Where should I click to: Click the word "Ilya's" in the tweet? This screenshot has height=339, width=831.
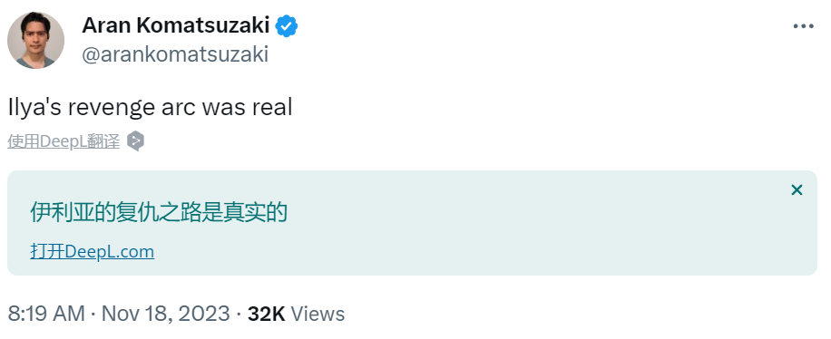point(34,107)
